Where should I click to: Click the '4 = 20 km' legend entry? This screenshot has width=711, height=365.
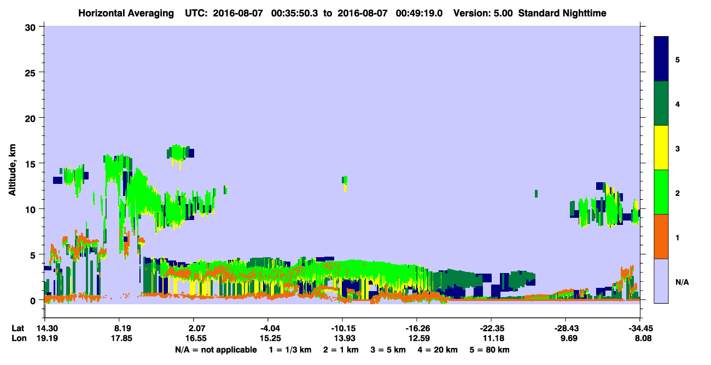pos(438,350)
